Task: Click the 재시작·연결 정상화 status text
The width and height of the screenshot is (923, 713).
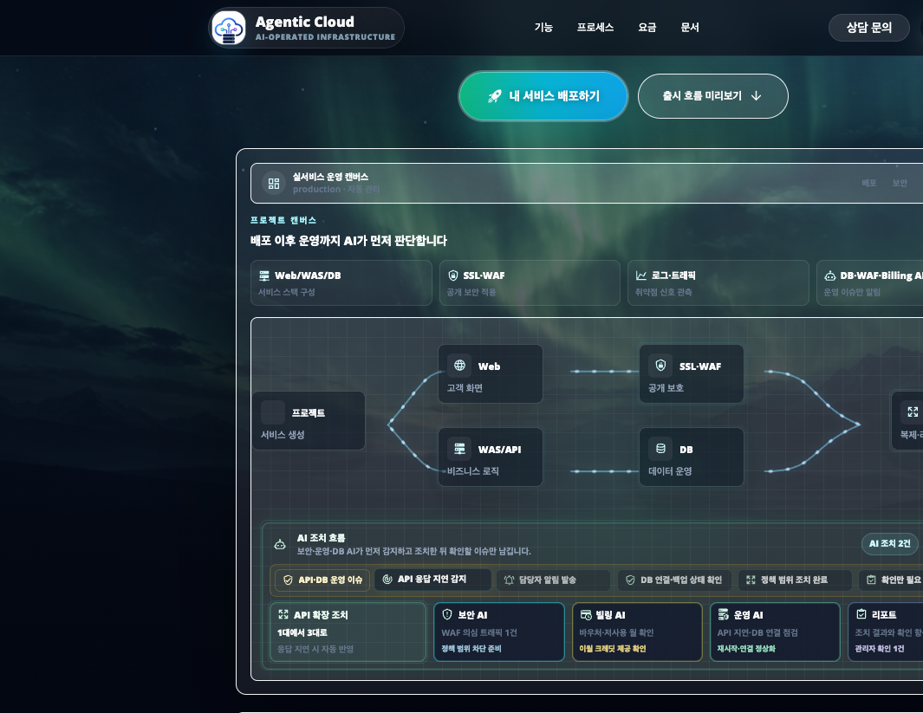Action: coord(746,649)
